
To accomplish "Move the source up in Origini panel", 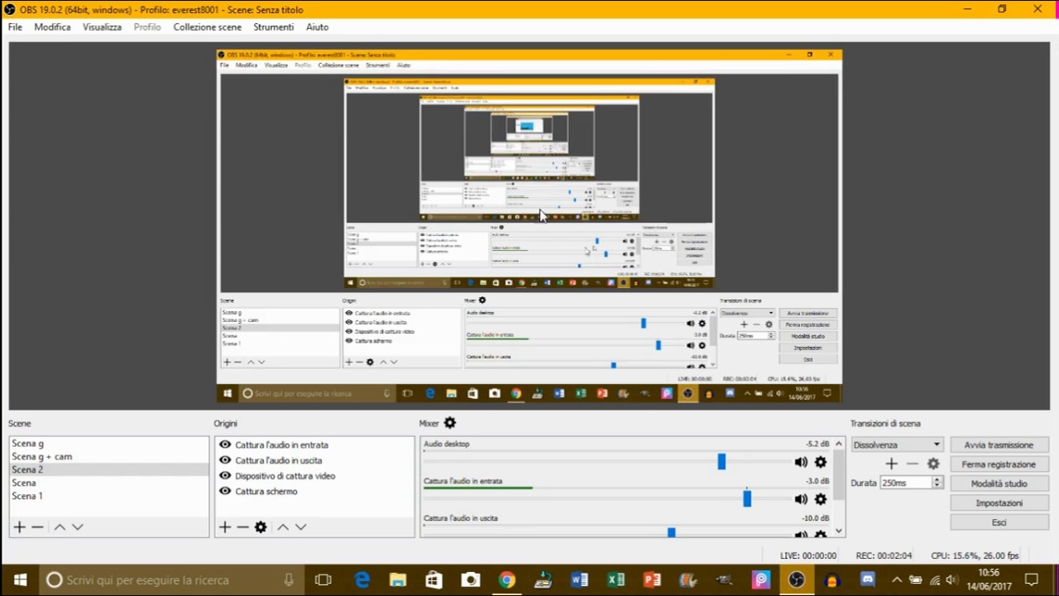I will click(x=283, y=526).
